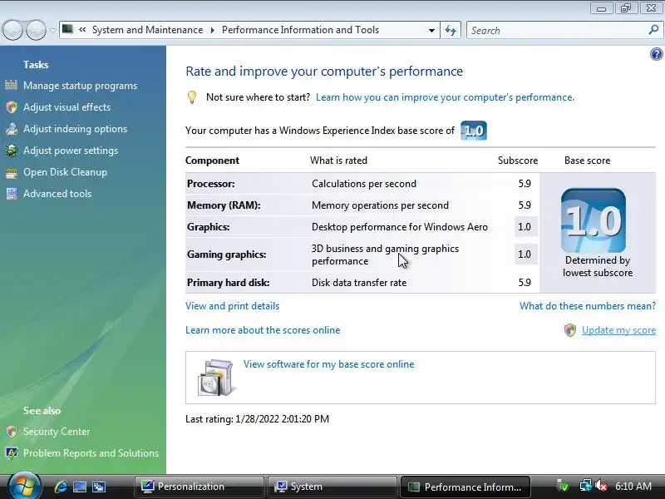Click the Forward navigation button
The width and height of the screenshot is (665, 499).
click(x=36, y=31)
